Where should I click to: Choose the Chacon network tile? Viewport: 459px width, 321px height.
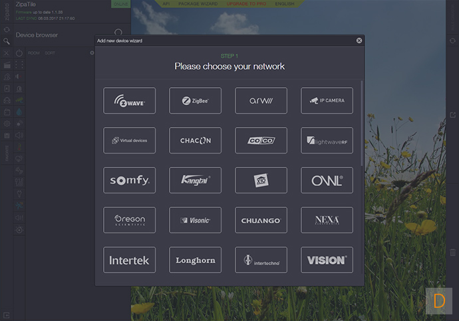196,140
